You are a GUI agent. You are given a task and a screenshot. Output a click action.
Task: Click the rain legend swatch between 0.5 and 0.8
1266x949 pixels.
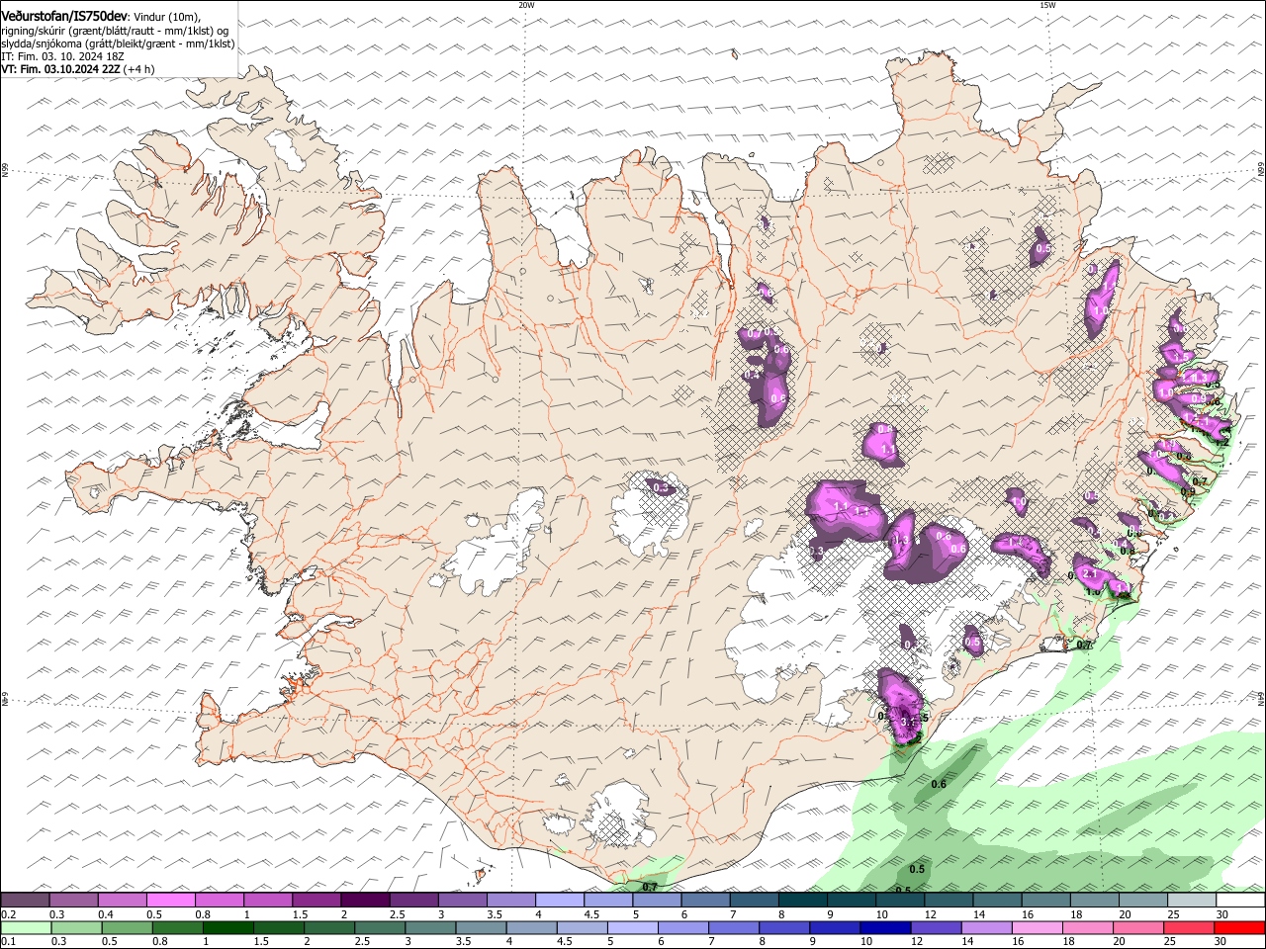[x=127, y=928]
